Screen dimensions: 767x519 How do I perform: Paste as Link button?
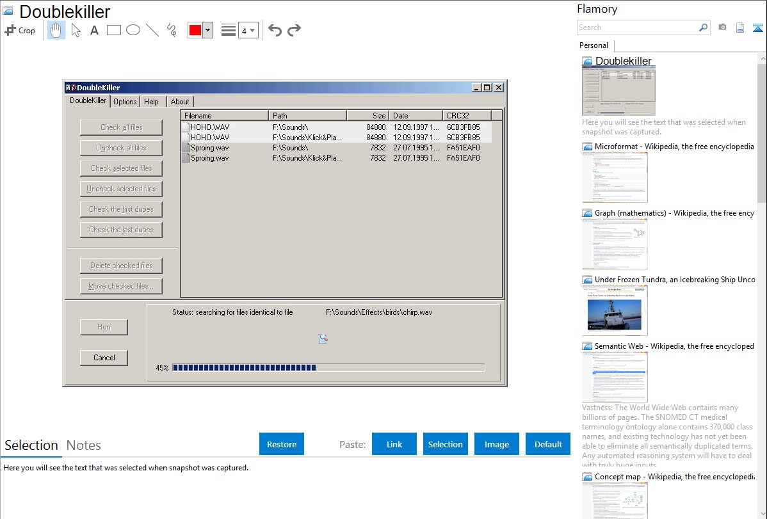click(x=394, y=444)
